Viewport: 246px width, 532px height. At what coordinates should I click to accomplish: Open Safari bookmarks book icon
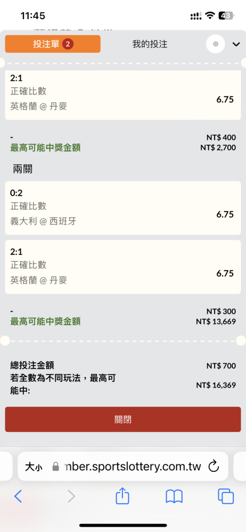[x=174, y=497]
